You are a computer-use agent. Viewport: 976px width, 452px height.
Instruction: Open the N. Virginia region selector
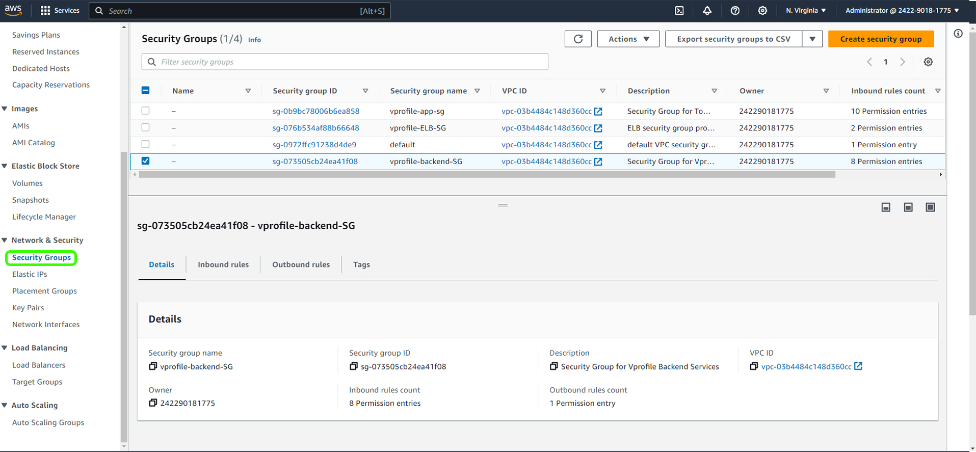[806, 10]
